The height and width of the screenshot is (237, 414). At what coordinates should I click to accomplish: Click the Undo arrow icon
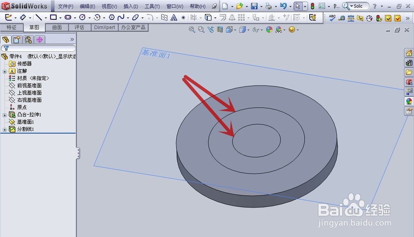point(283,6)
